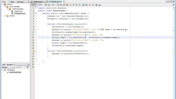Stop macro recording icon
The image size is (176, 99).
(x=93, y=5)
